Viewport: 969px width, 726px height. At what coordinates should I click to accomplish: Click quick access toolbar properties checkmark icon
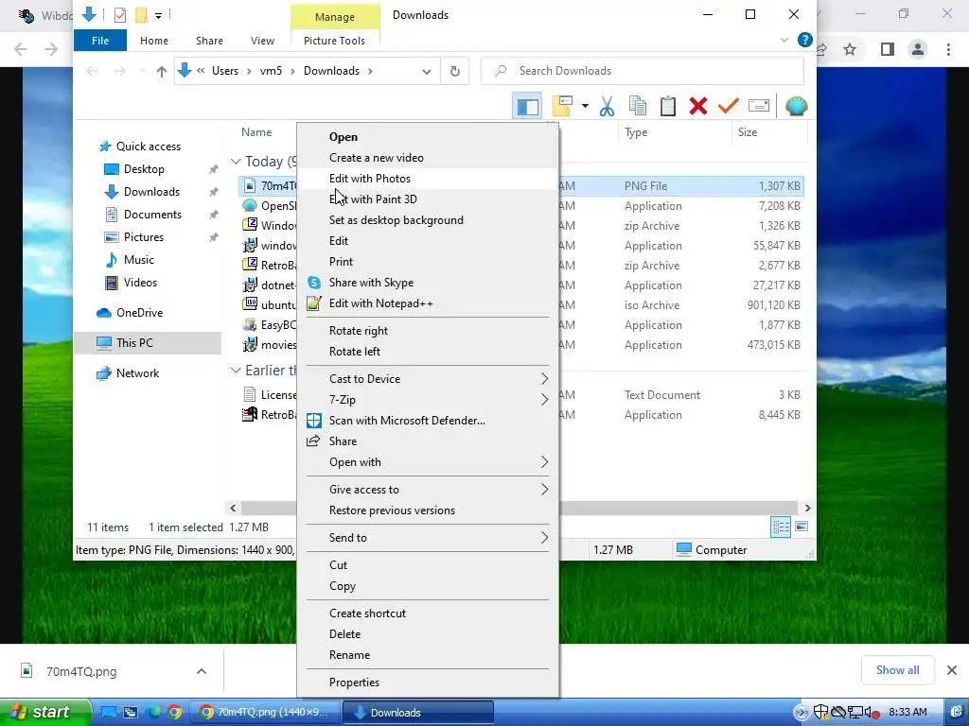point(120,15)
